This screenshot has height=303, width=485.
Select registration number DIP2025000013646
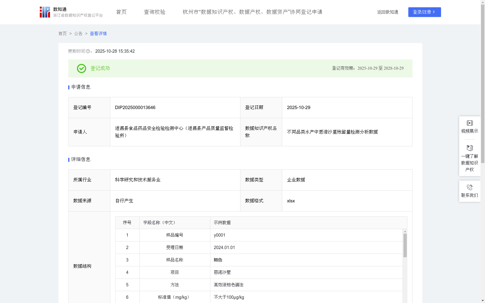pyautogui.click(x=135, y=108)
